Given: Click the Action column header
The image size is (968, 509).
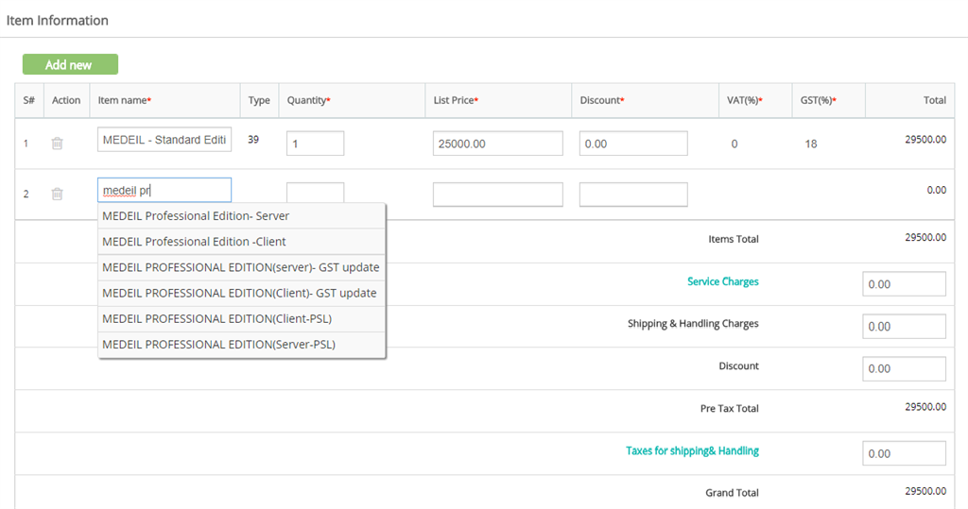Looking at the screenshot, I should (66, 100).
